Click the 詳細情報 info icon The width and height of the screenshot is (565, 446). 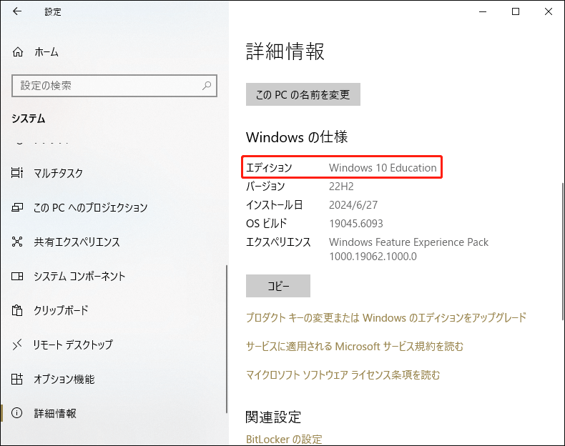click(17, 413)
